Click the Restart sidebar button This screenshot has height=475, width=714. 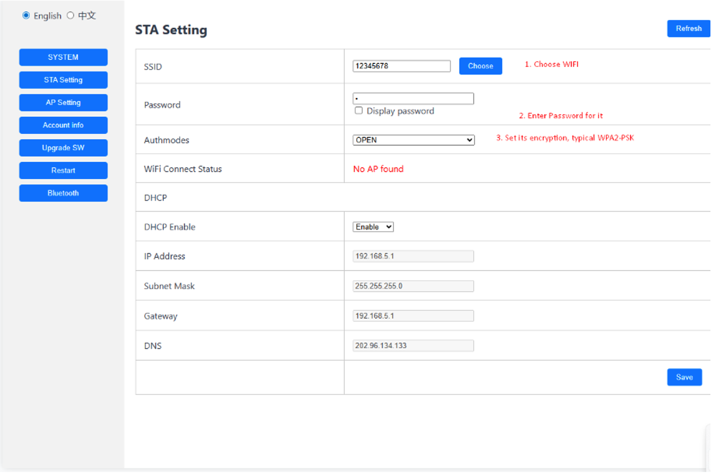[x=64, y=170]
